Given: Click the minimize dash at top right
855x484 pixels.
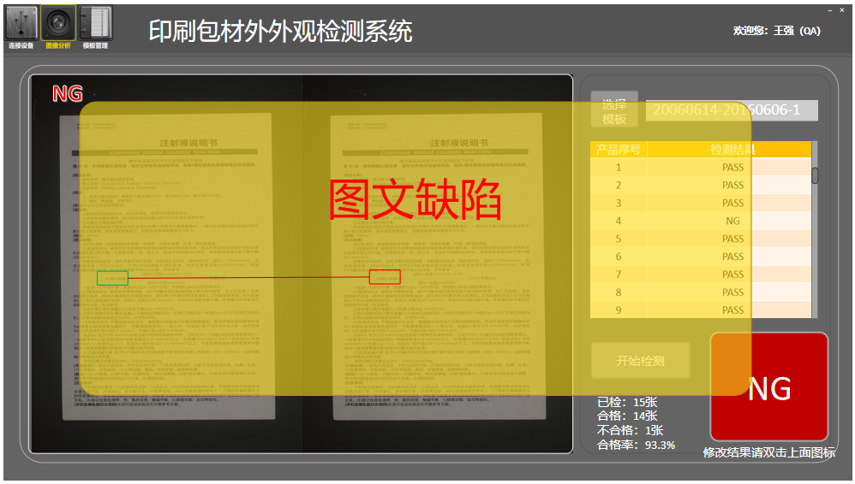Looking at the screenshot, I should coord(829,10).
